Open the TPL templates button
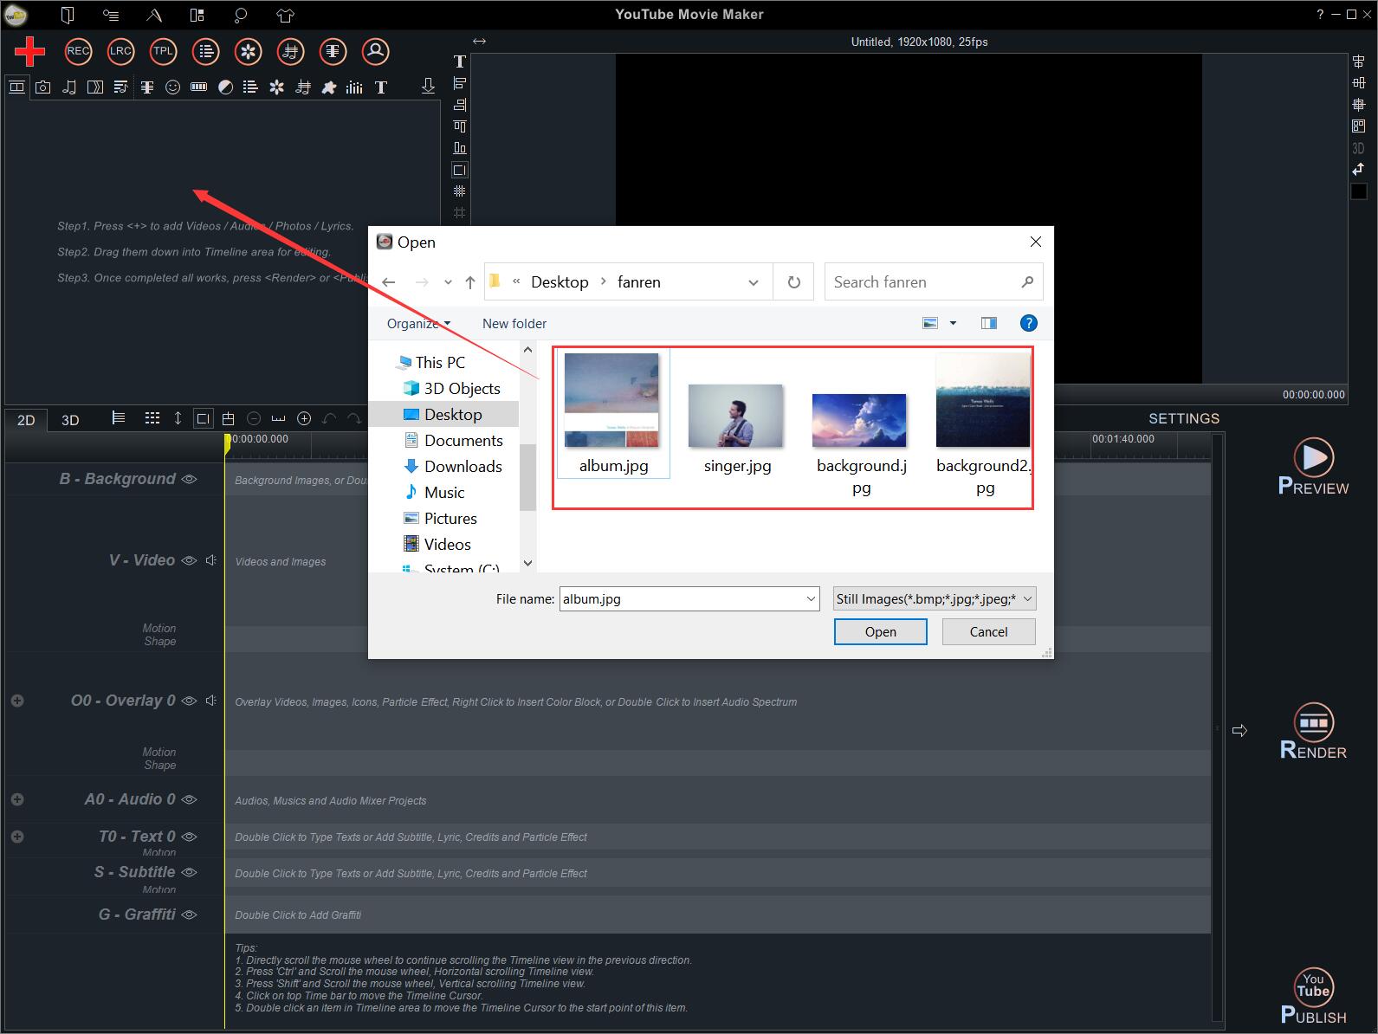This screenshot has height=1034, width=1378. [x=163, y=51]
